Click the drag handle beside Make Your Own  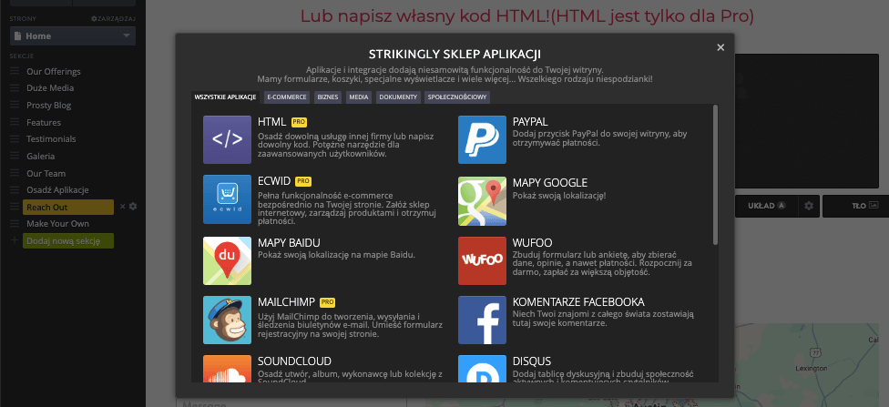[15, 224]
